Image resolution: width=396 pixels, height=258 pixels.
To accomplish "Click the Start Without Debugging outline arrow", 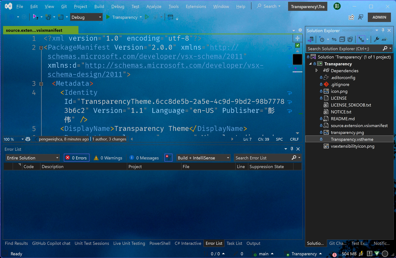I will [147, 17].
